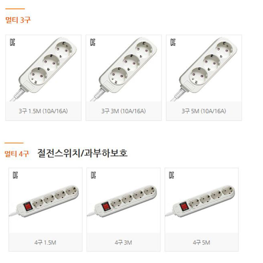Viewport: 263px width, 263px height.
Task: Click the 3구 3M (10A/16A) label
Action: (124, 111)
